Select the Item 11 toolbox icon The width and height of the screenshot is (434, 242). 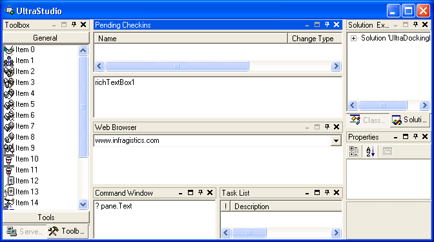[x=9, y=171]
